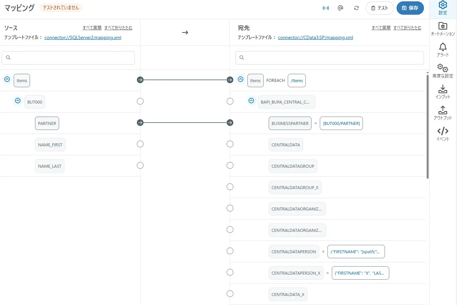Collapse the BAPI_BUPA_CENTRAL_C destination node
Screen dimensions: 457x305
251,101
